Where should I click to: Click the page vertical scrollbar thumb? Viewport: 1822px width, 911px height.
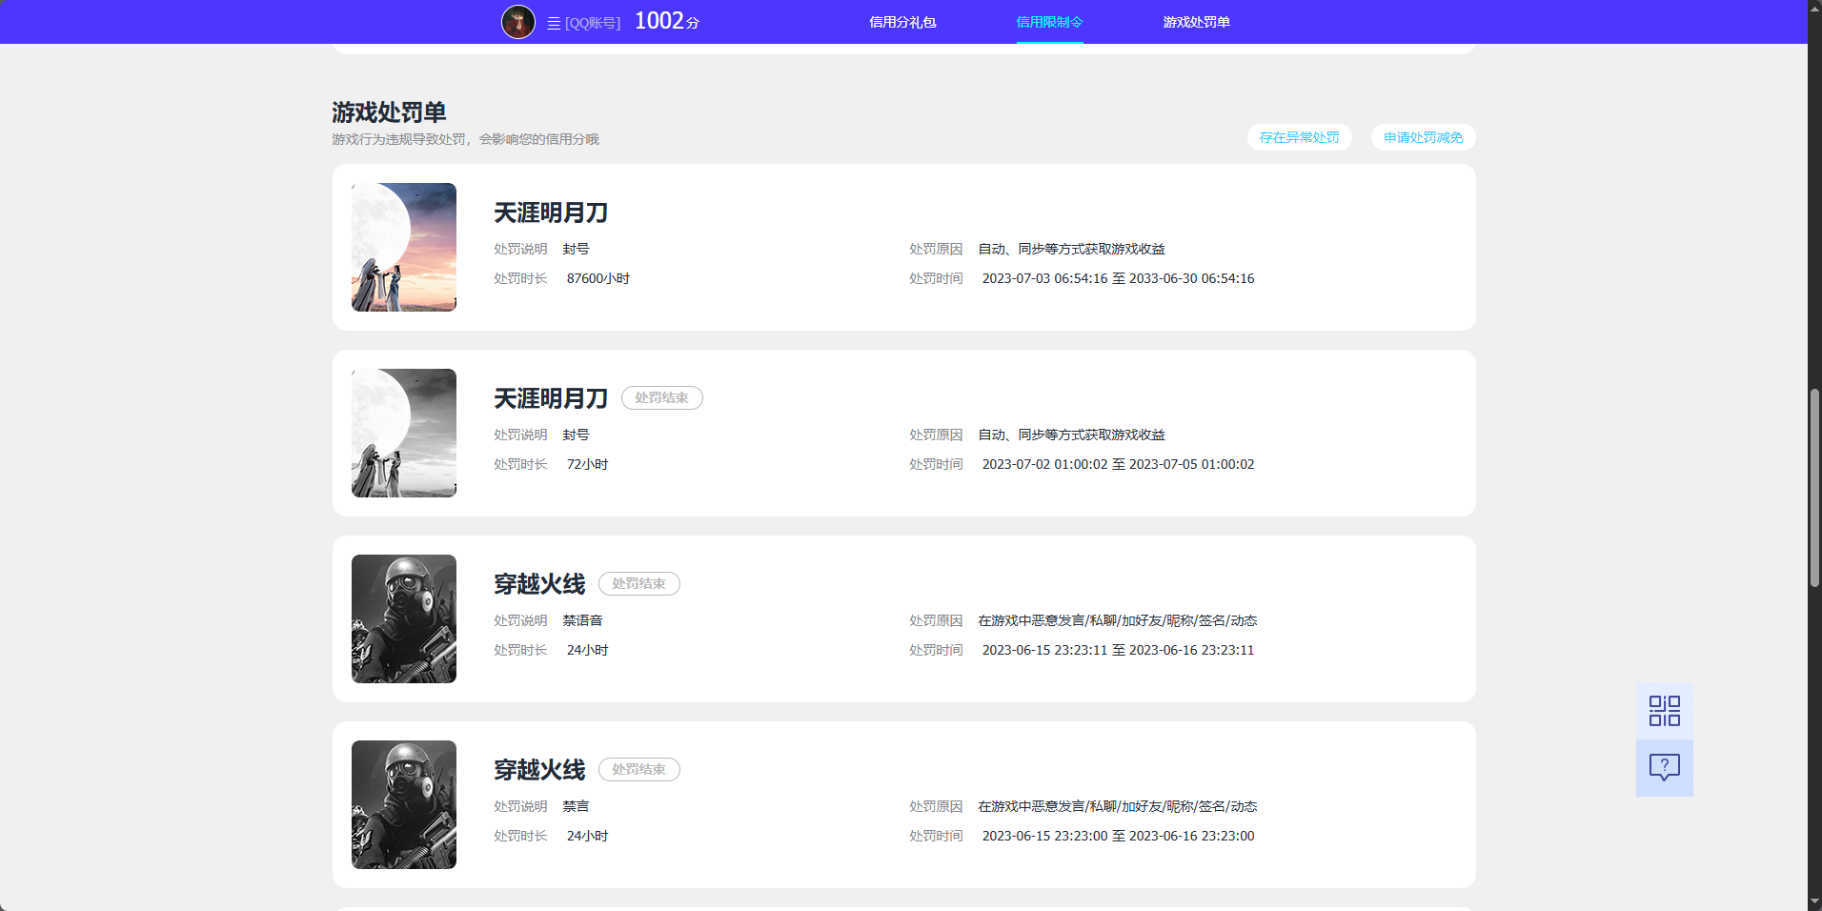click(1814, 488)
